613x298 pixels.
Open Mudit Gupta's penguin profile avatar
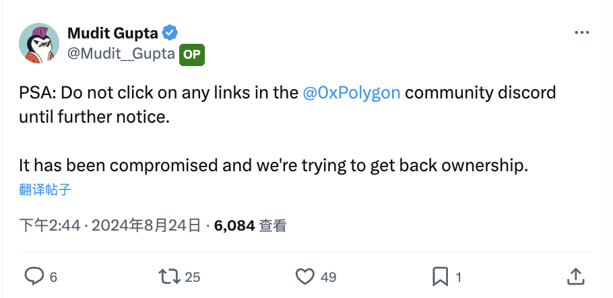(39, 43)
